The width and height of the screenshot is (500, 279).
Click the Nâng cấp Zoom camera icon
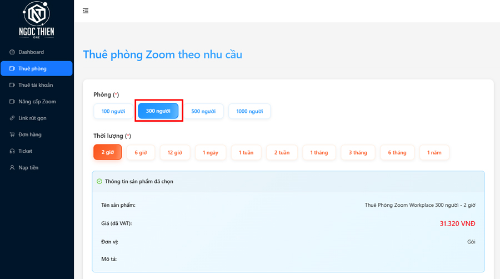pyautogui.click(x=12, y=101)
